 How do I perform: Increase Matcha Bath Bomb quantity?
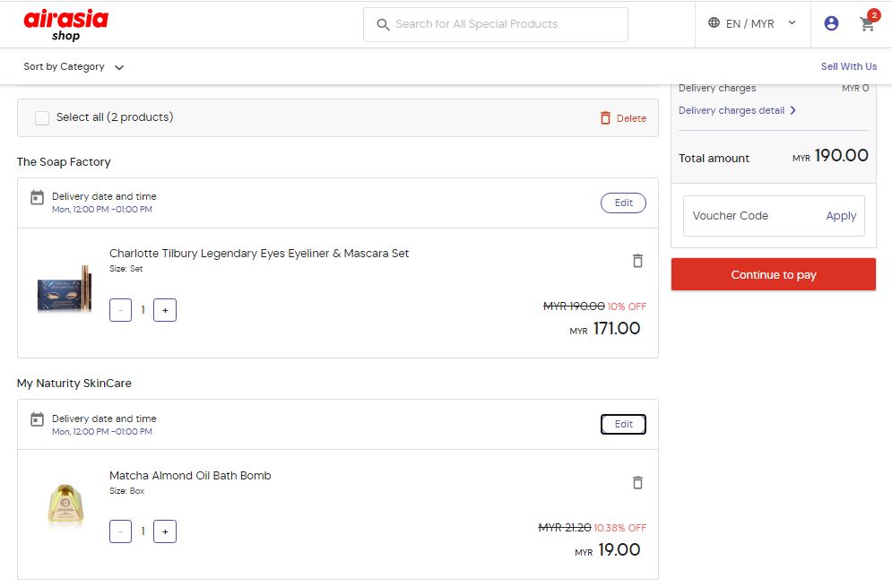click(165, 531)
